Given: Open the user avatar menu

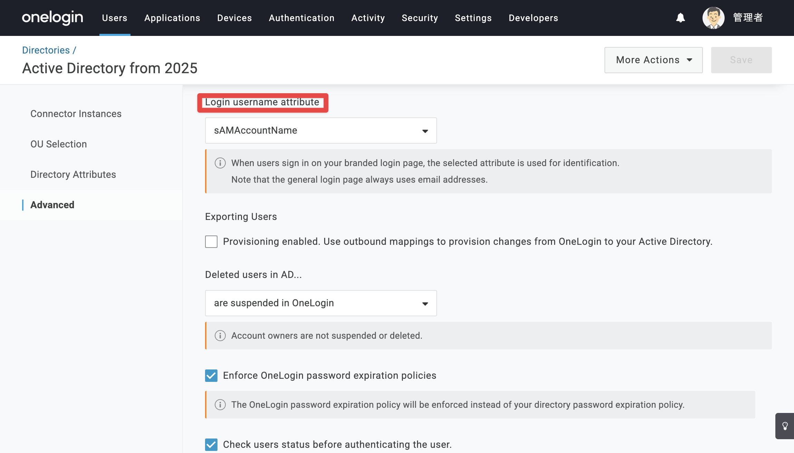Looking at the screenshot, I should coord(713,18).
